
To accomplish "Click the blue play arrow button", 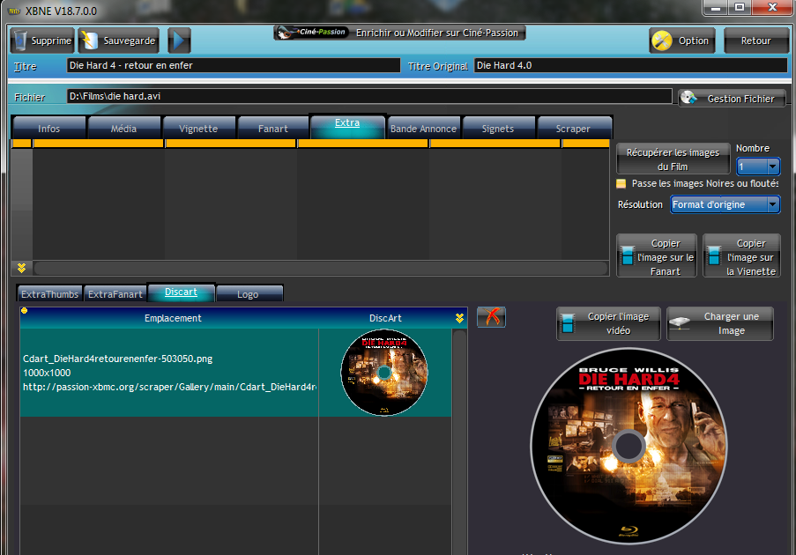I will pyautogui.click(x=179, y=41).
